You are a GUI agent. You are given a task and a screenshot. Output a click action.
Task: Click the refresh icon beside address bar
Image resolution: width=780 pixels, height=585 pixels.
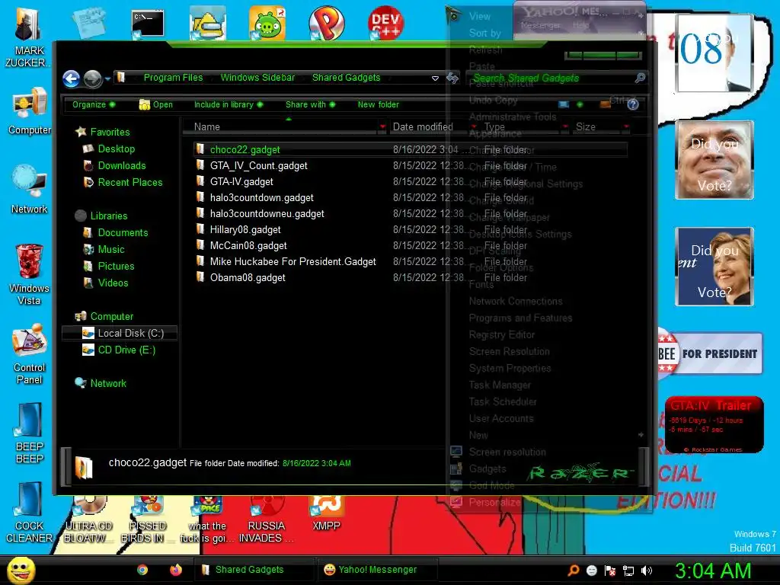tap(452, 78)
